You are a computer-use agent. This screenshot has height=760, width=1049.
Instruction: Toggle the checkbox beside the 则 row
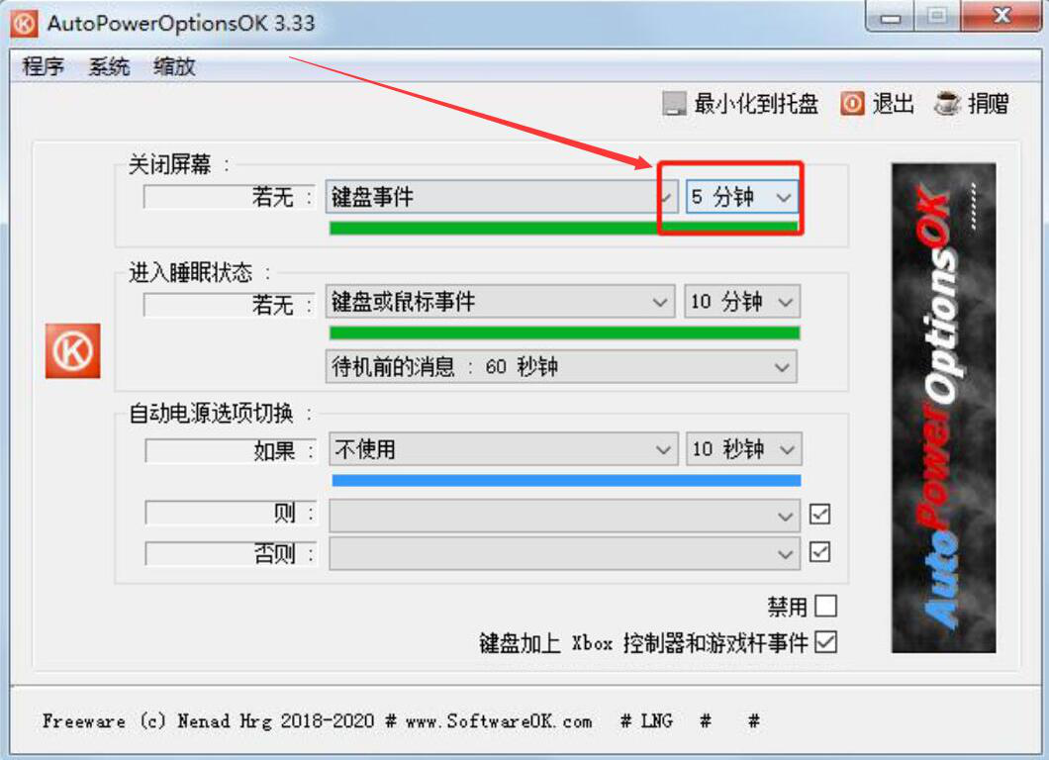tap(819, 514)
